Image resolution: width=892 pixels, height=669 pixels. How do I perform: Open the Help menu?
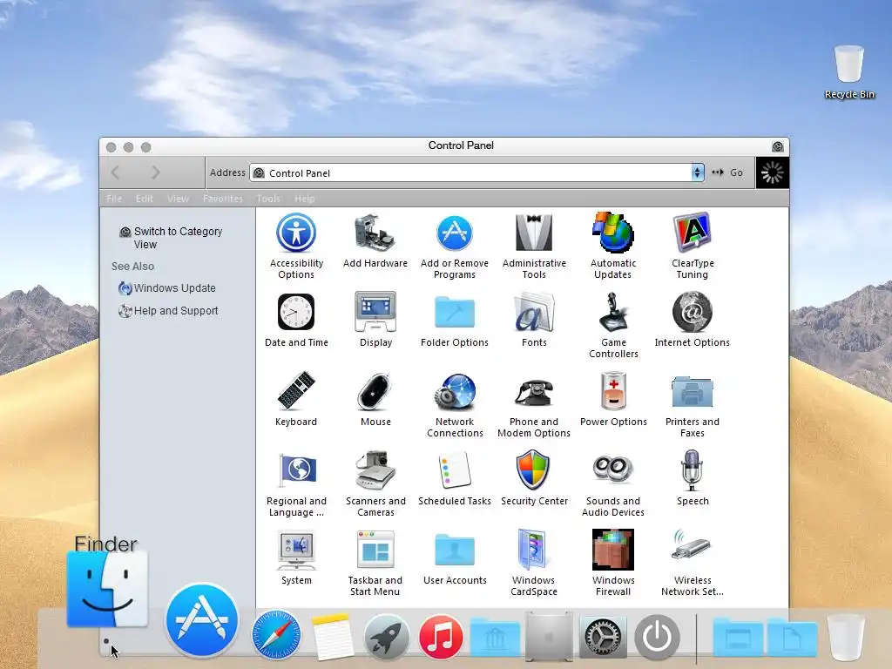[x=304, y=199]
